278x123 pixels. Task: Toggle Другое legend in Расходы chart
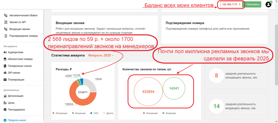[108, 113]
